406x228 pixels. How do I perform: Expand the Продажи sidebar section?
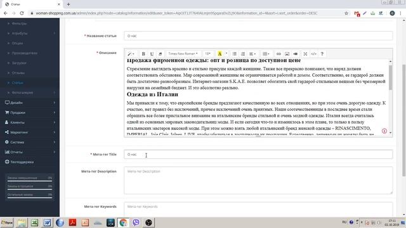(30, 113)
